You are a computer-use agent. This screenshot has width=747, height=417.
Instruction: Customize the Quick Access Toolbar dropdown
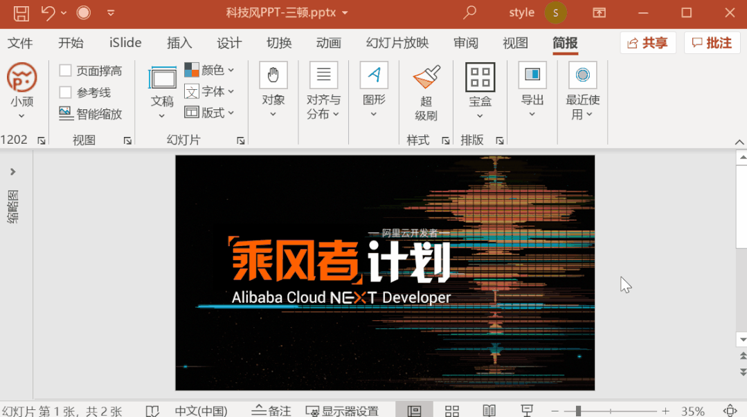(111, 13)
